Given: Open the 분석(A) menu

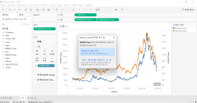Looking at the screenshot, I should pyautogui.click(x=52, y=5).
